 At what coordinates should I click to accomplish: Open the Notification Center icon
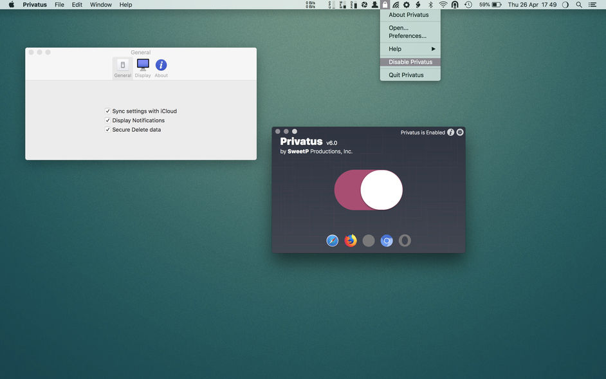point(592,5)
